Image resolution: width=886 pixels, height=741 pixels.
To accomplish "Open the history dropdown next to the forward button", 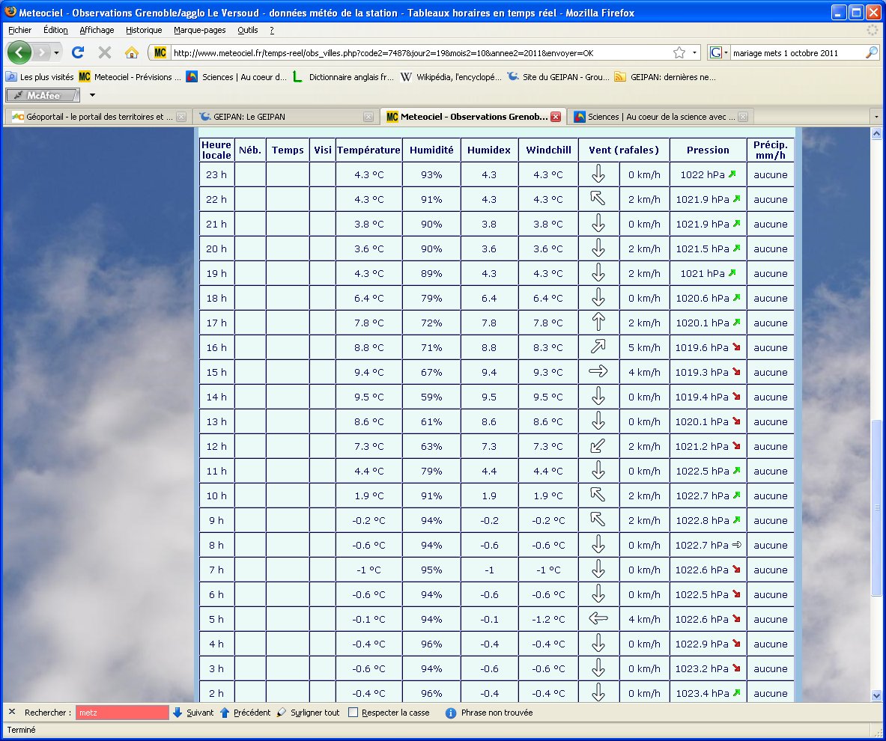I will [56, 53].
